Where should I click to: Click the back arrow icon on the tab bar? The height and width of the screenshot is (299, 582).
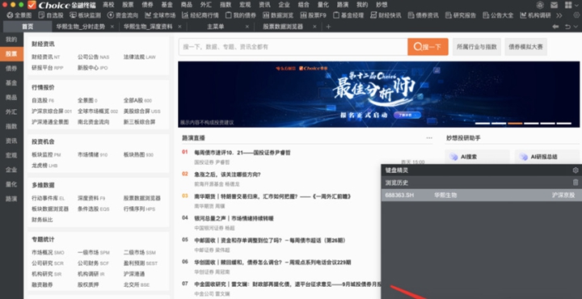click(555, 27)
